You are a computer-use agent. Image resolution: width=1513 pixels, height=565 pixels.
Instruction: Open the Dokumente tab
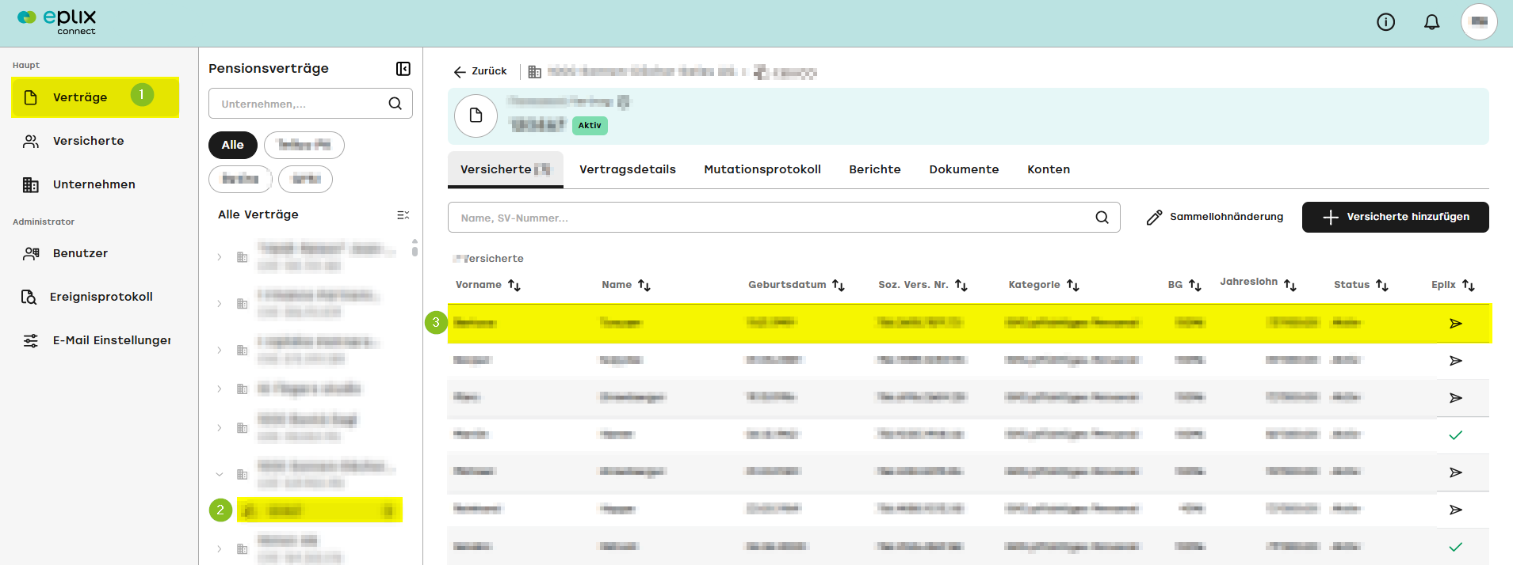[x=964, y=169]
